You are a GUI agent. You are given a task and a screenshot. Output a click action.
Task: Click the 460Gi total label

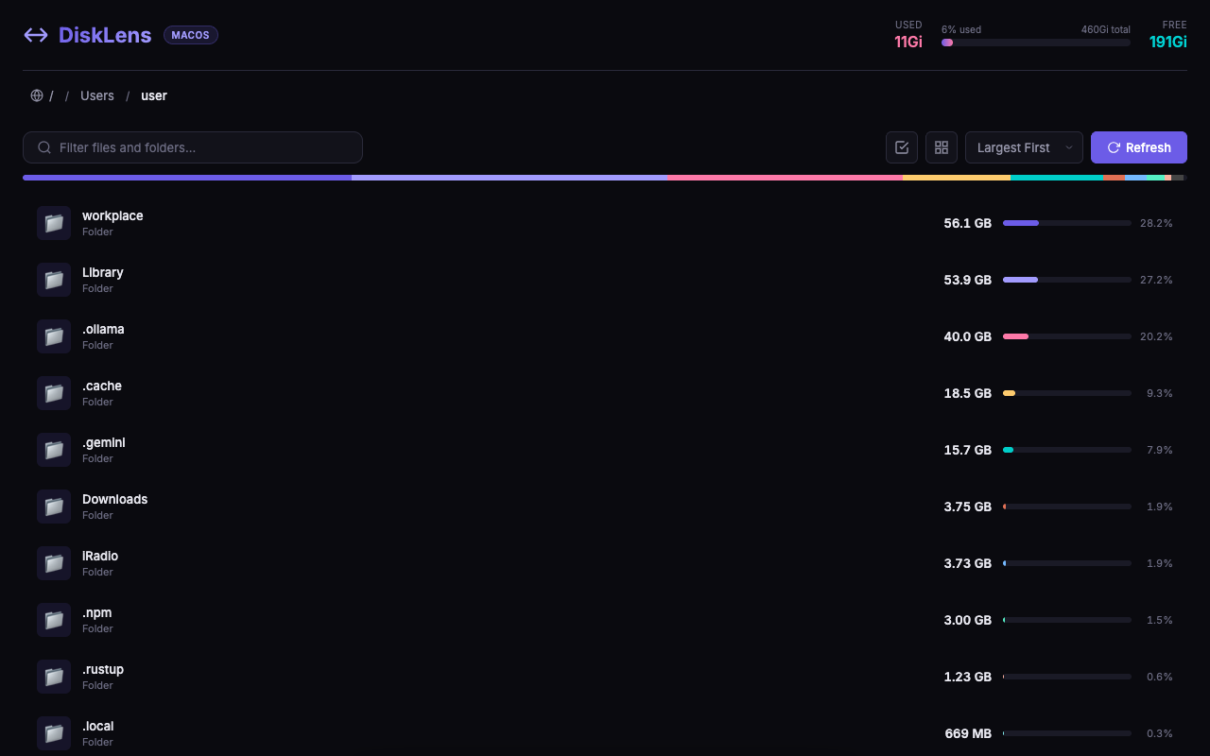[1106, 29]
